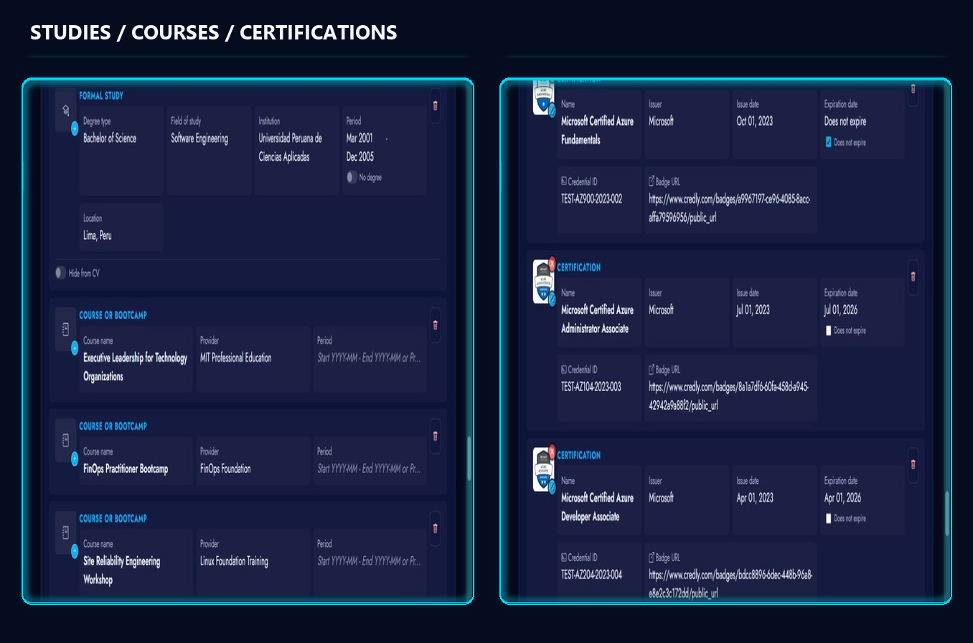Click the graduation cap icon for Formal Study

pos(65,110)
